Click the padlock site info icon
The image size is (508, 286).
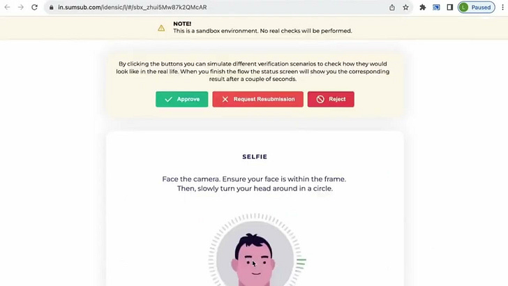pyautogui.click(x=51, y=7)
